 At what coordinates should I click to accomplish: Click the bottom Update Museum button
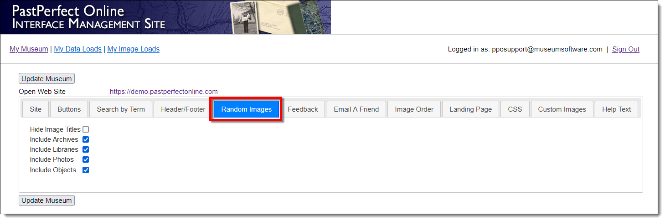[x=46, y=200]
